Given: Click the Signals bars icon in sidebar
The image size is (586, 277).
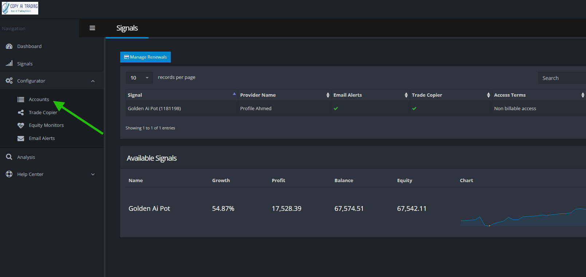Looking at the screenshot, I should click(9, 64).
